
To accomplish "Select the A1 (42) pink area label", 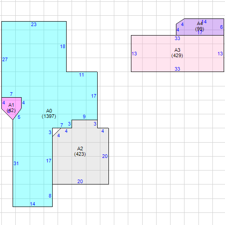I will pyautogui.click(x=11, y=108).
